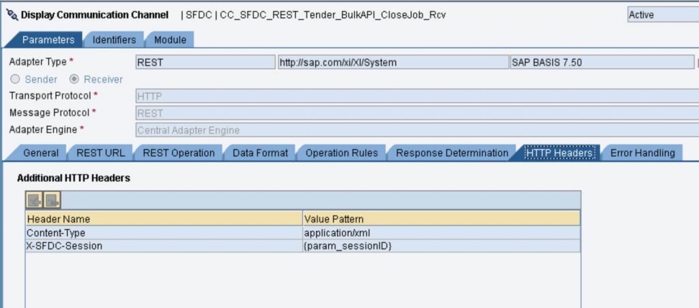The height and width of the screenshot is (308, 699).
Task: Click the Adapter Type label
Action: click(x=38, y=62)
